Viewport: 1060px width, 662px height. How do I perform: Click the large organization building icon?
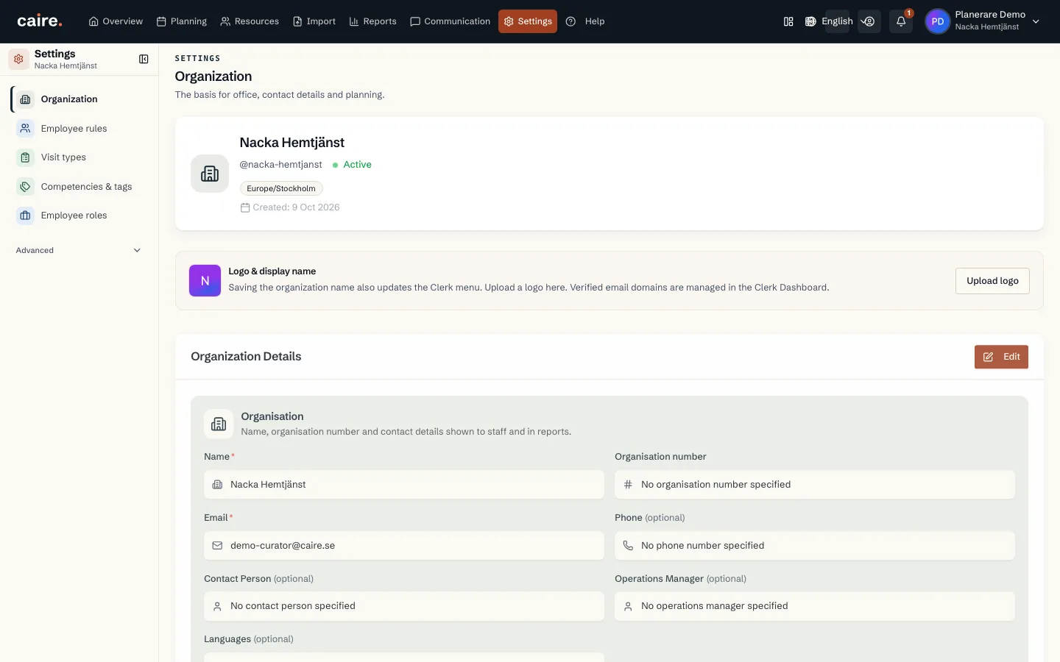click(x=210, y=174)
